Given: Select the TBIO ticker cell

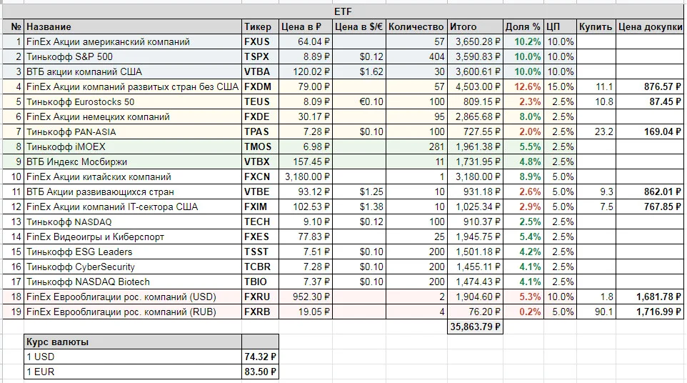Looking at the screenshot, I should (x=260, y=282).
